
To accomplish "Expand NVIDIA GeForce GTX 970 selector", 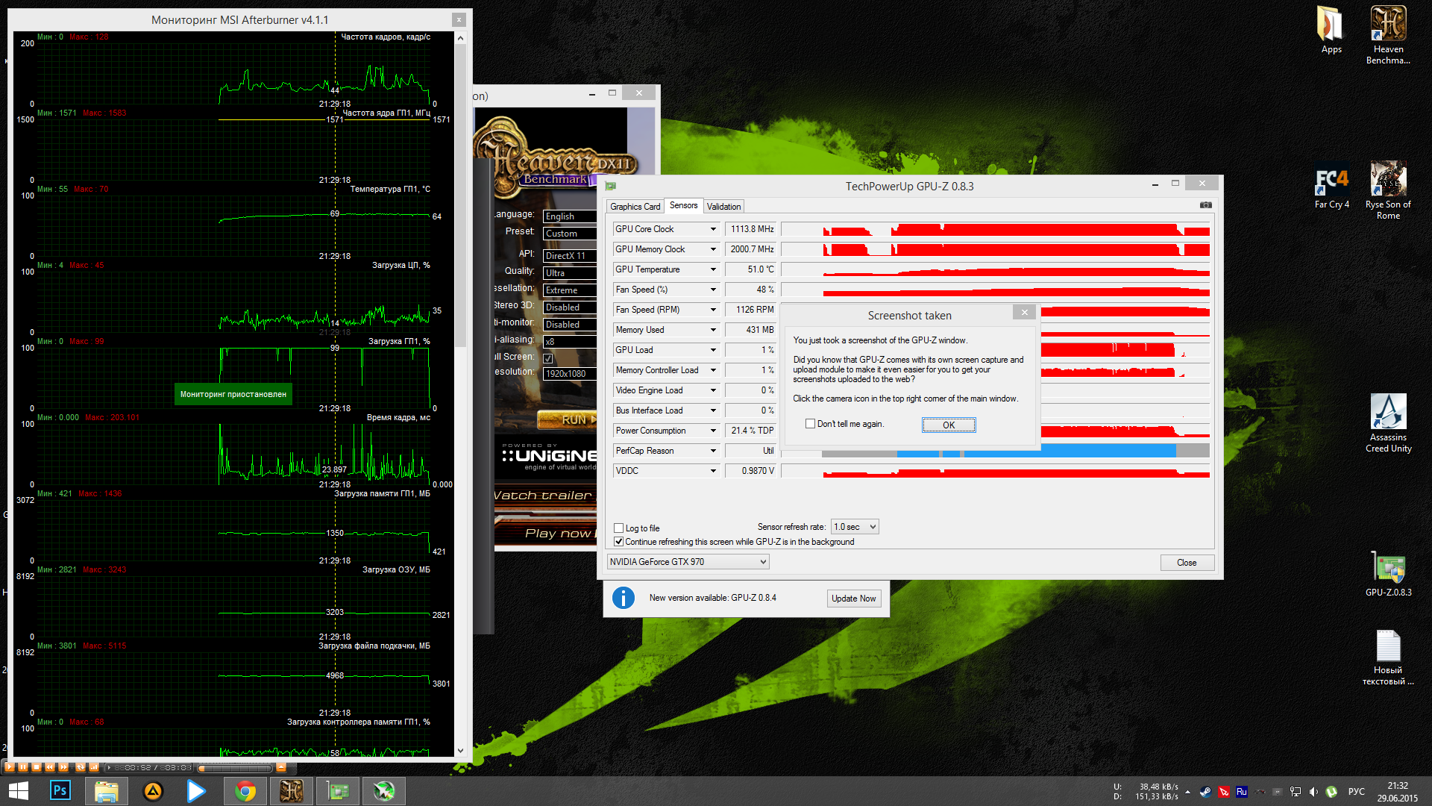I will click(x=688, y=562).
